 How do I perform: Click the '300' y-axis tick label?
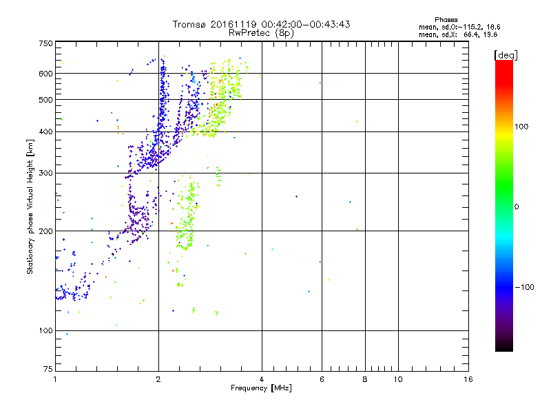45,173
